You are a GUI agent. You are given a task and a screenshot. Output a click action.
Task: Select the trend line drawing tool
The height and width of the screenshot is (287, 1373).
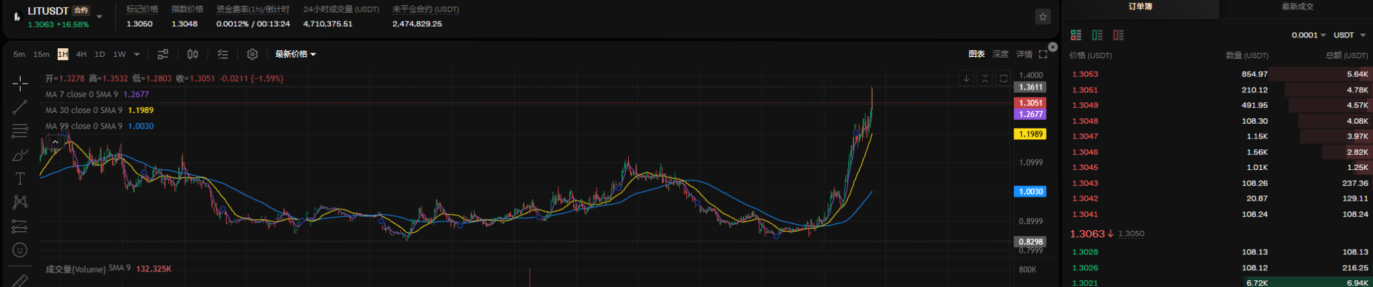click(20, 107)
